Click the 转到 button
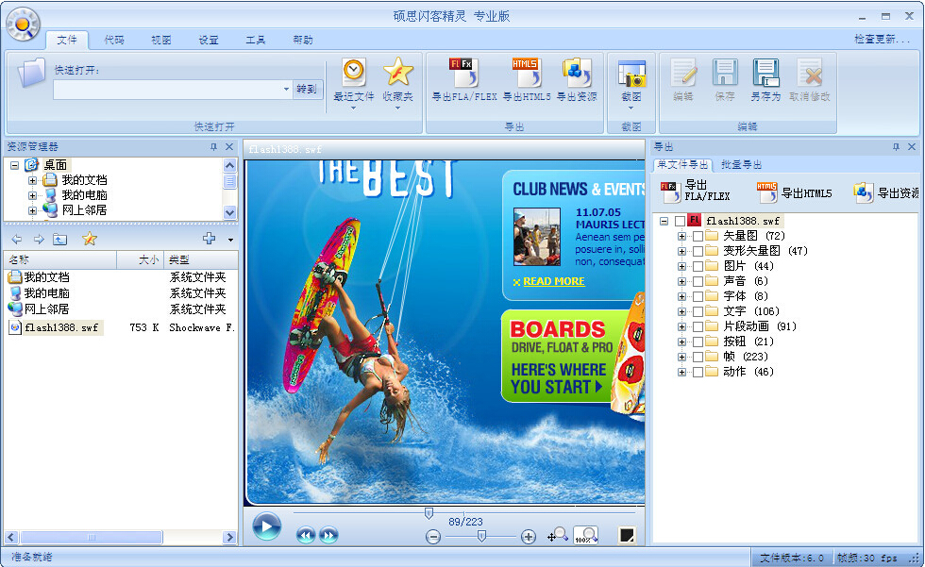This screenshot has height=567, width=925. click(x=309, y=89)
